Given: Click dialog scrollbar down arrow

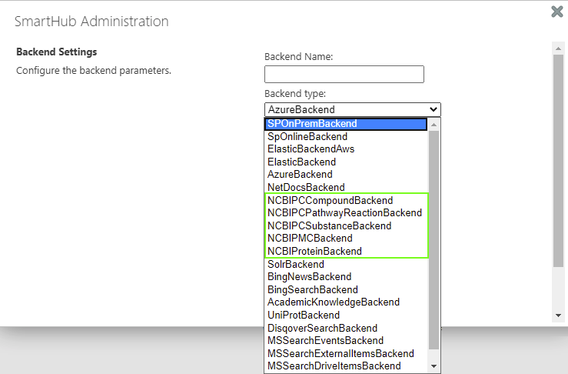Looking at the screenshot, I should 558,316.
